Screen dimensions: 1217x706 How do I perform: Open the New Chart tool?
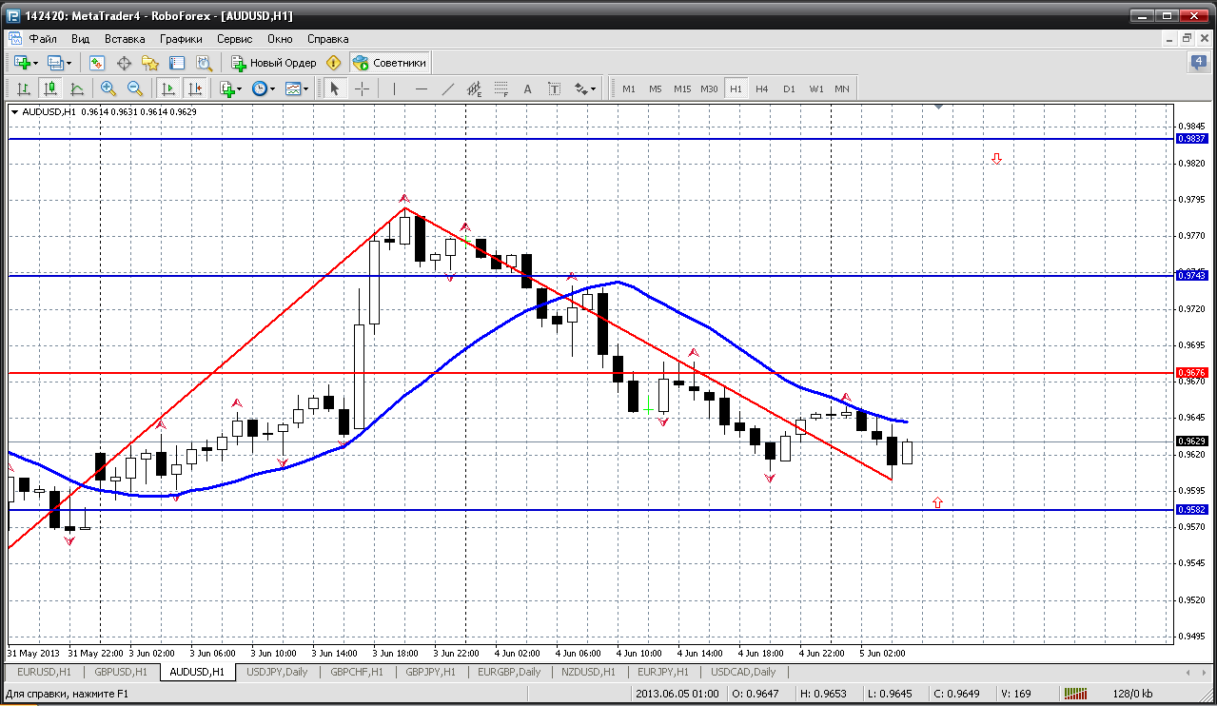pos(22,63)
